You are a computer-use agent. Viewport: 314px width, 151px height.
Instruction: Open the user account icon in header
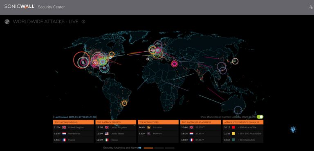tap(311, 7)
